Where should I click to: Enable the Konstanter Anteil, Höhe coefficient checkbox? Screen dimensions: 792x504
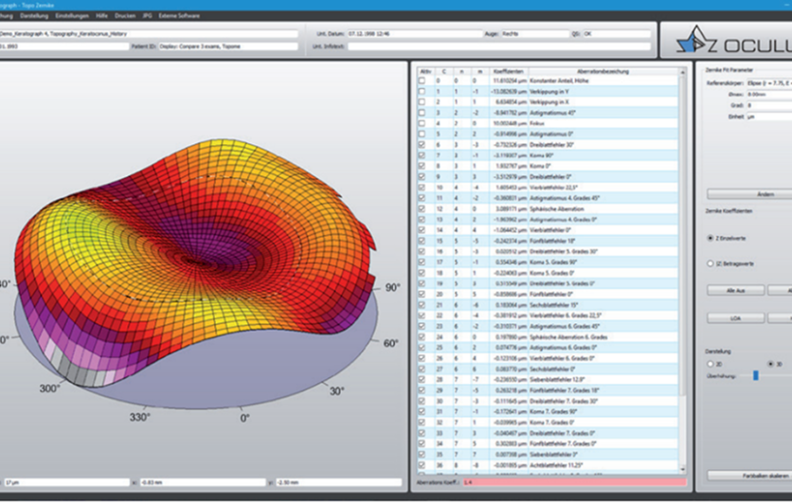422,81
